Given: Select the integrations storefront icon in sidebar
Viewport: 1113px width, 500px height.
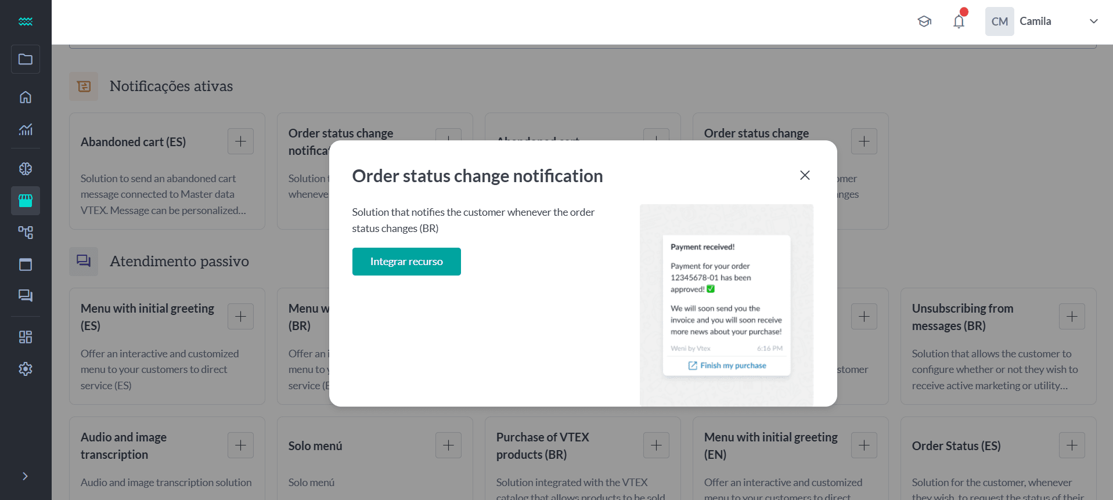Looking at the screenshot, I should 26,201.
